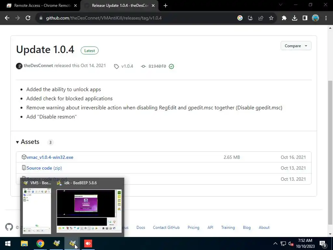Image resolution: width=333 pixels, height=250 pixels.
Task: Click the Latest release badge
Action: (89, 50)
